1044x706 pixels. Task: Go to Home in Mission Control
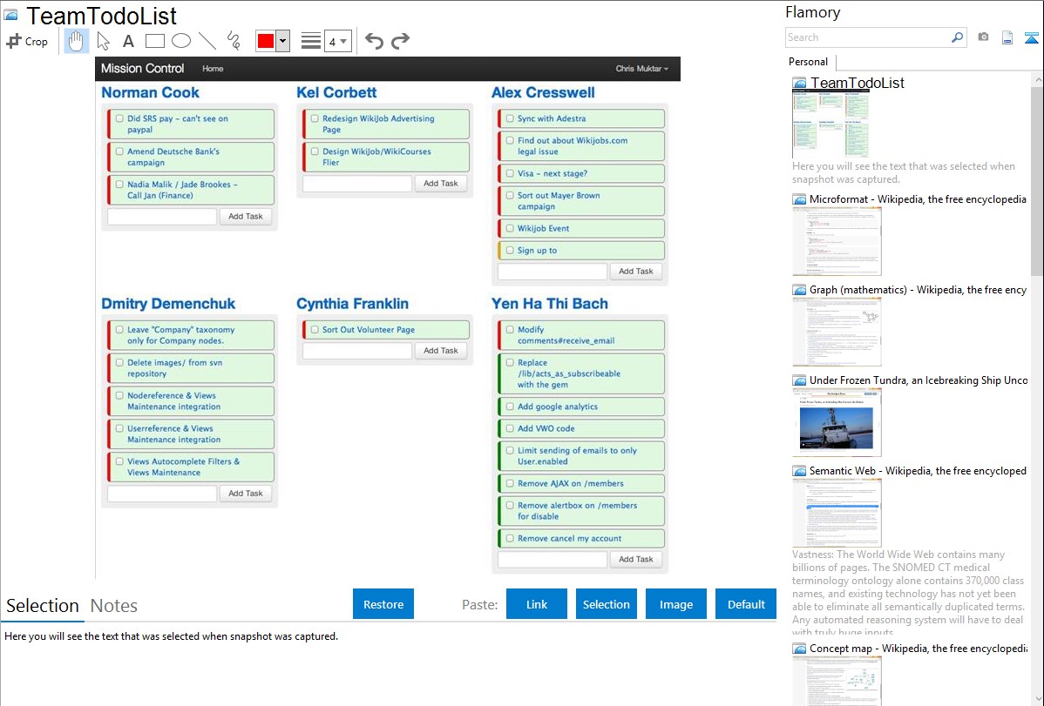coord(213,69)
